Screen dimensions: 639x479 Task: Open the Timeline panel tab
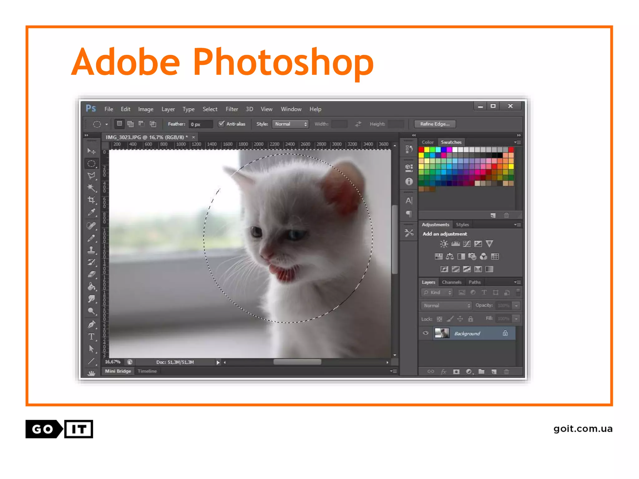(147, 371)
